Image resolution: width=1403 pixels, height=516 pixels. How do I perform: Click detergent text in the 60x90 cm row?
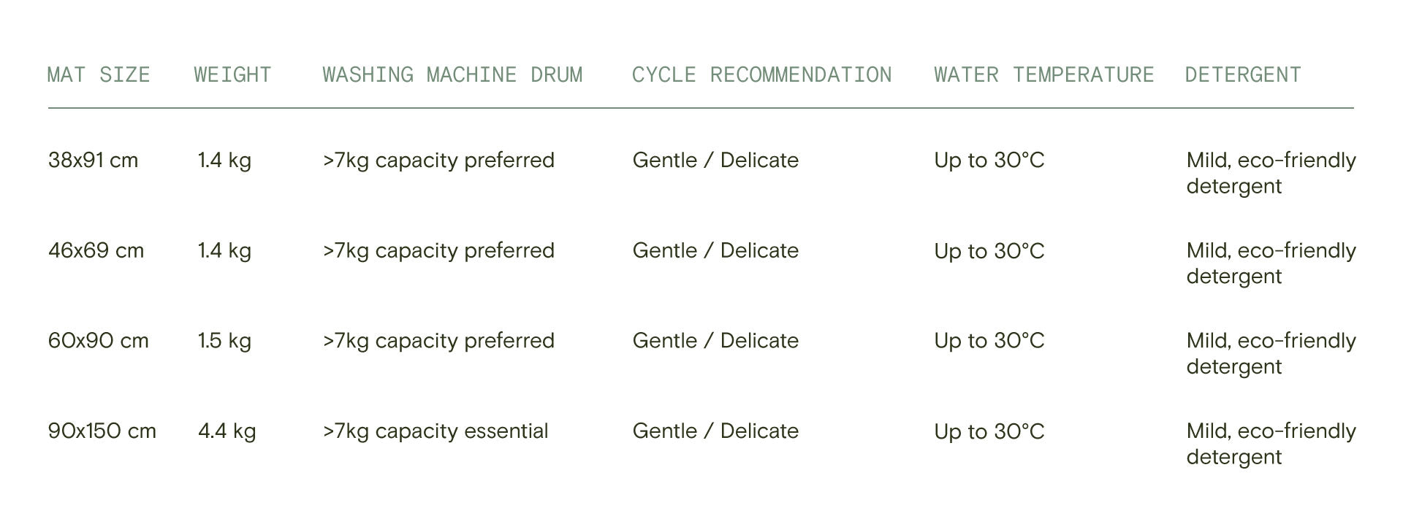(x=1270, y=353)
